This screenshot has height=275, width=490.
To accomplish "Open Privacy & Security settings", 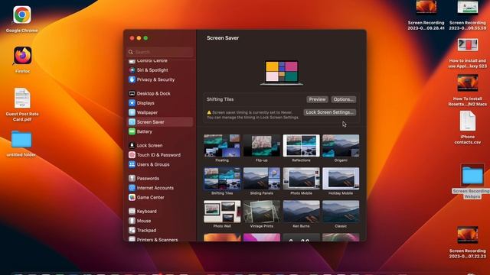I will 160,79.
